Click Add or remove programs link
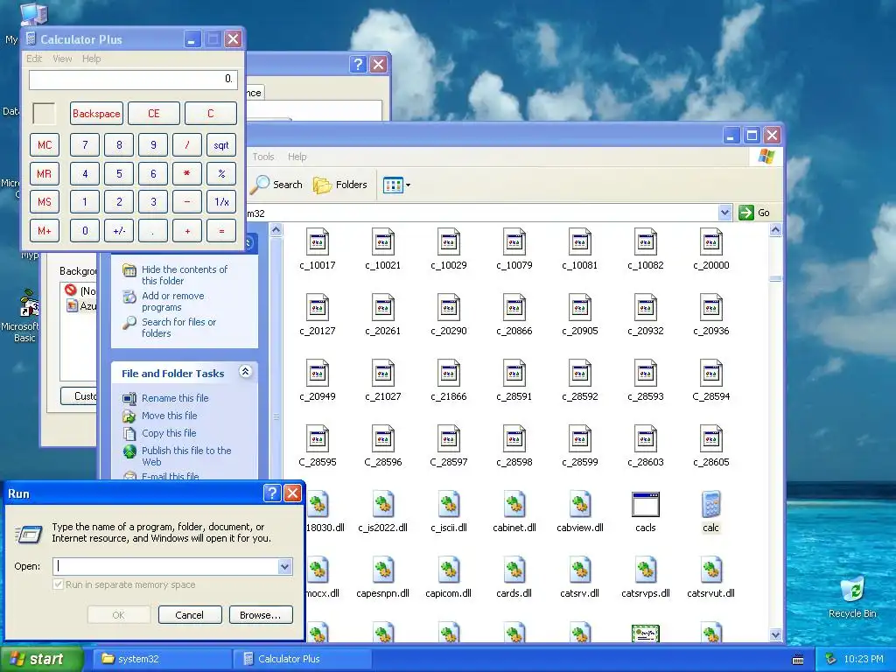Screen dimensions: 896x672 tap(172, 301)
